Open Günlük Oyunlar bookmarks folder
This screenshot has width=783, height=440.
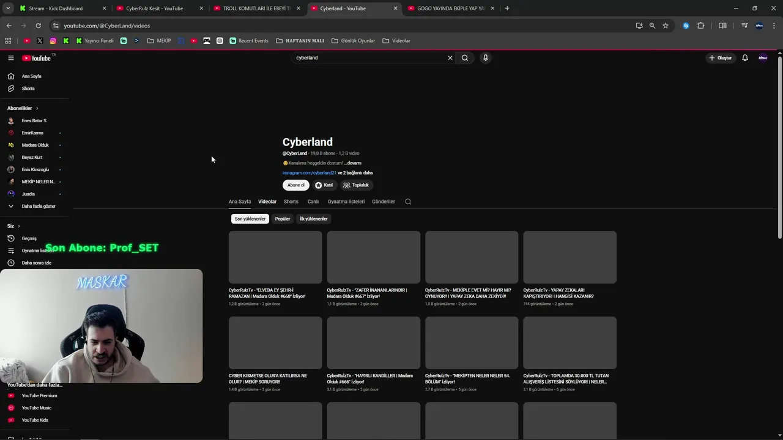click(x=353, y=41)
